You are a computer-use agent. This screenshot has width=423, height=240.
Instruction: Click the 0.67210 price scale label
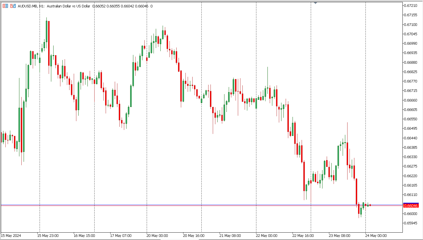[411, 6]
